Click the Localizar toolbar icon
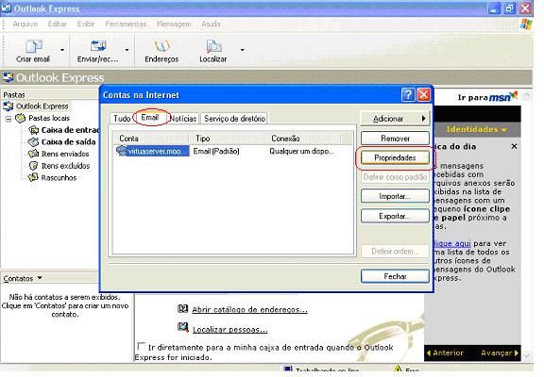This screenshot has height=377, width=544. point(213,46)
